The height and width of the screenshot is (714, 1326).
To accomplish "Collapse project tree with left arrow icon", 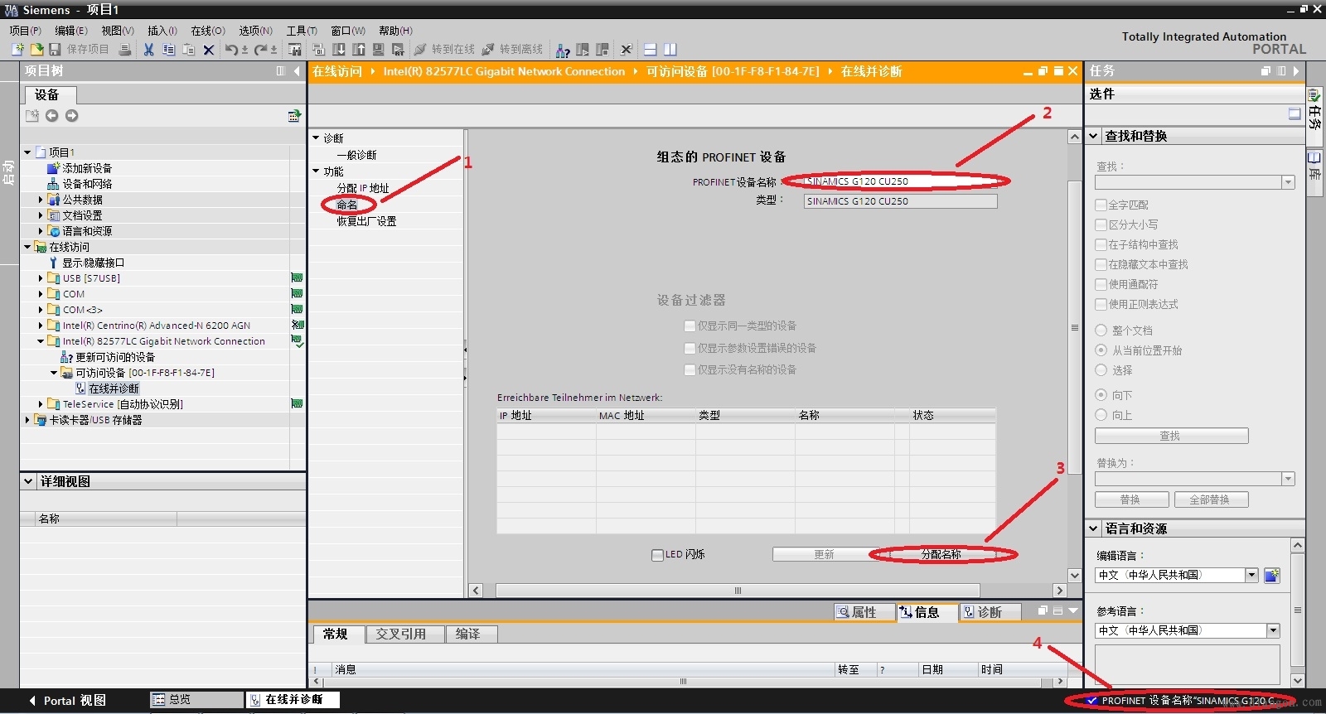I will click(297, 71).
